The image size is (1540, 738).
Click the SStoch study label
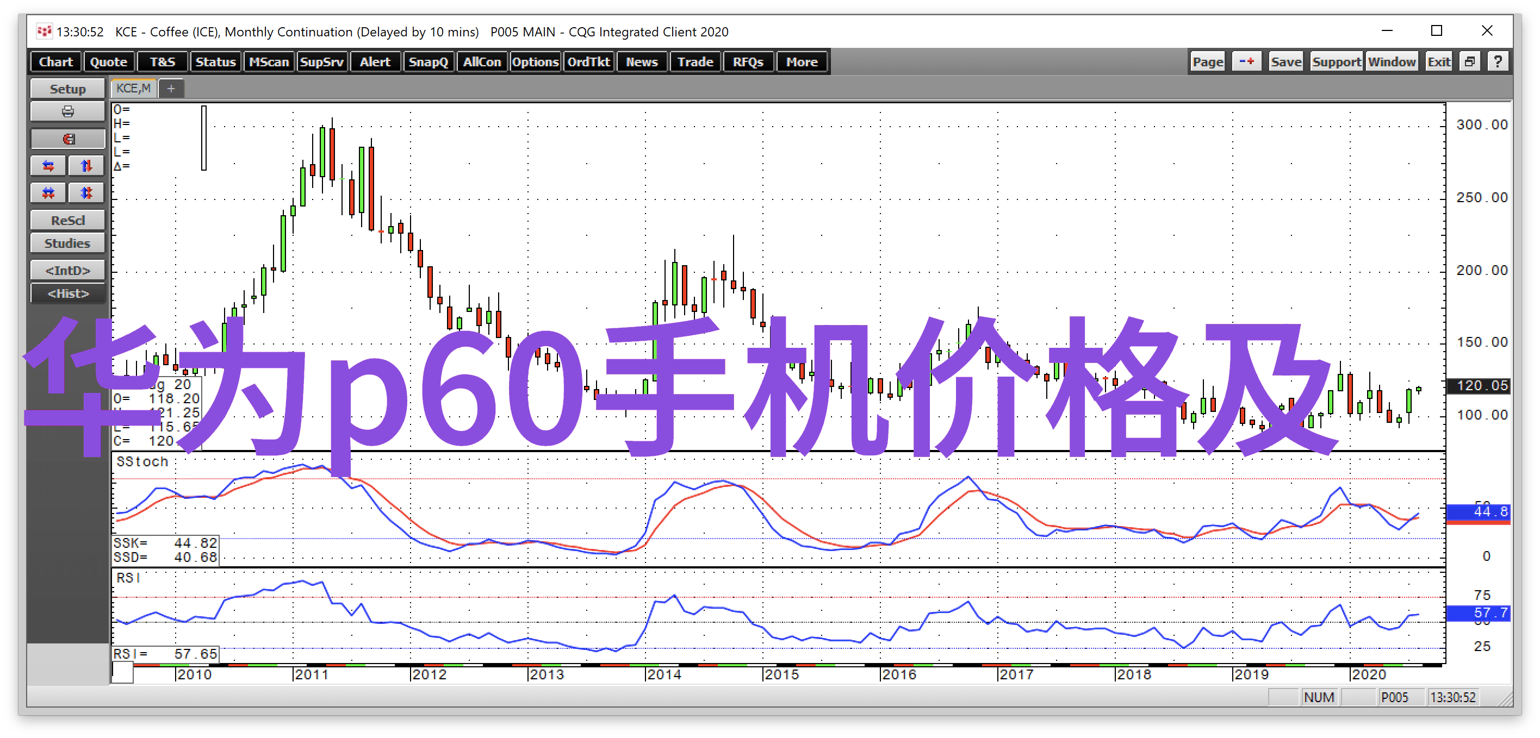coord(142,461)
